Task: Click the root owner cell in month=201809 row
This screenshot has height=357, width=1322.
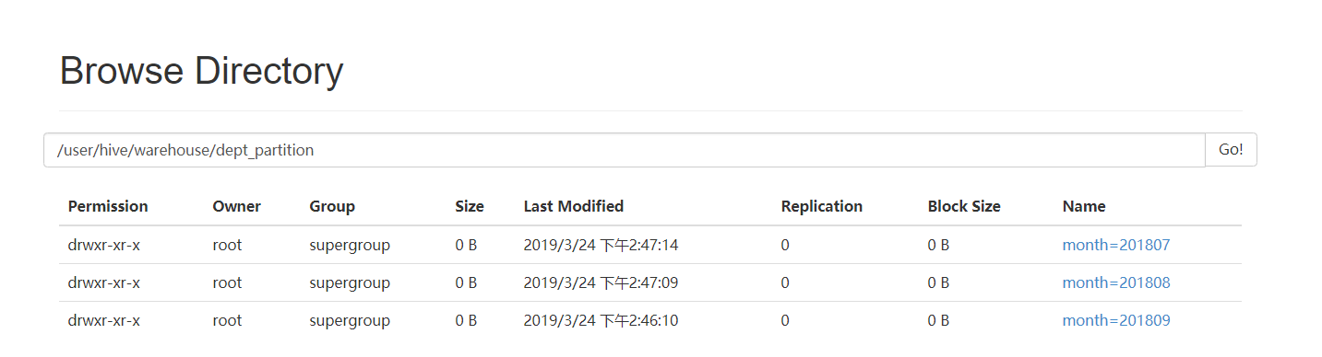Action: [x=227, y=320]
